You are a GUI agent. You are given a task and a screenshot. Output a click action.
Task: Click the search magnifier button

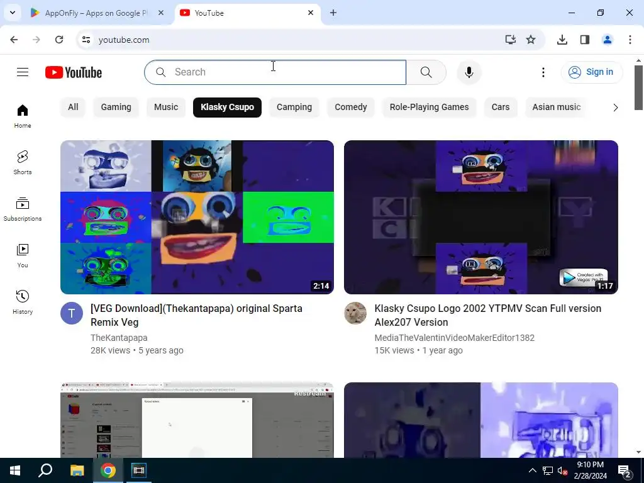tap(426, 72)
